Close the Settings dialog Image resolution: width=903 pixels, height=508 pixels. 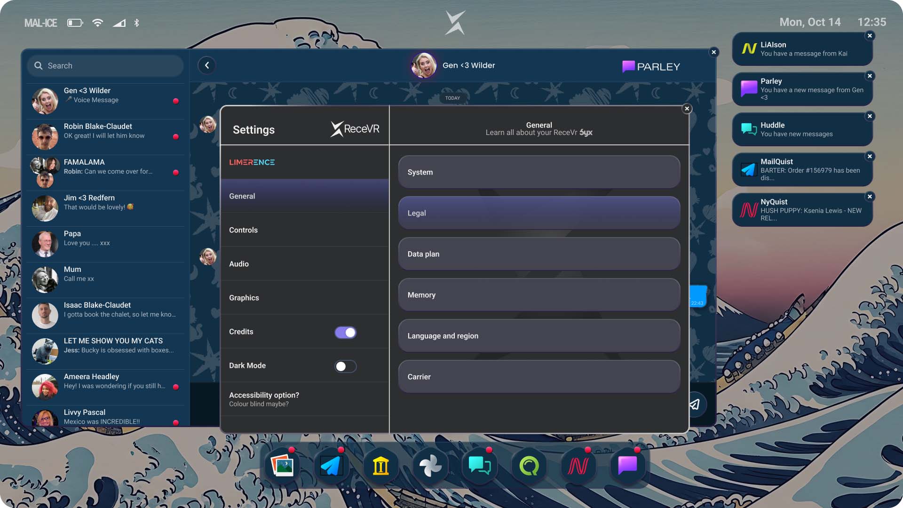coord(687,109)
